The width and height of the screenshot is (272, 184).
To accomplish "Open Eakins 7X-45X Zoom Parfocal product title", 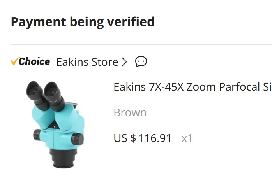I will click(193, 87).
